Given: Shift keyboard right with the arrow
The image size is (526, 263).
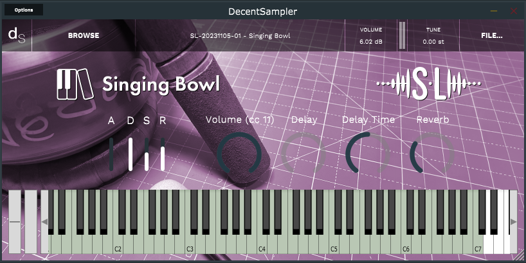Looking at the screenshot, I should click(513, 222).
